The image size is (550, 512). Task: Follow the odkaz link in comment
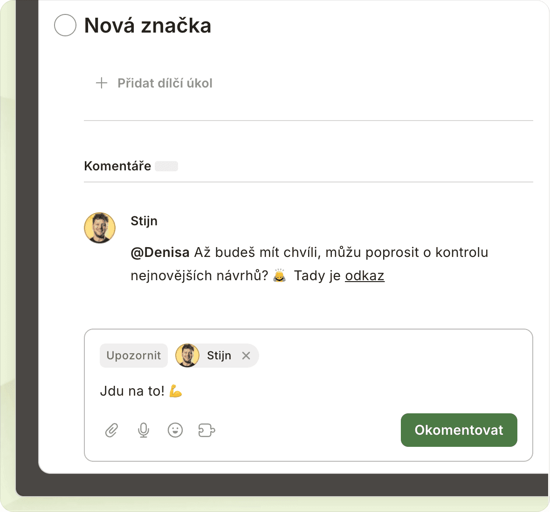click(x=364, y=276)
